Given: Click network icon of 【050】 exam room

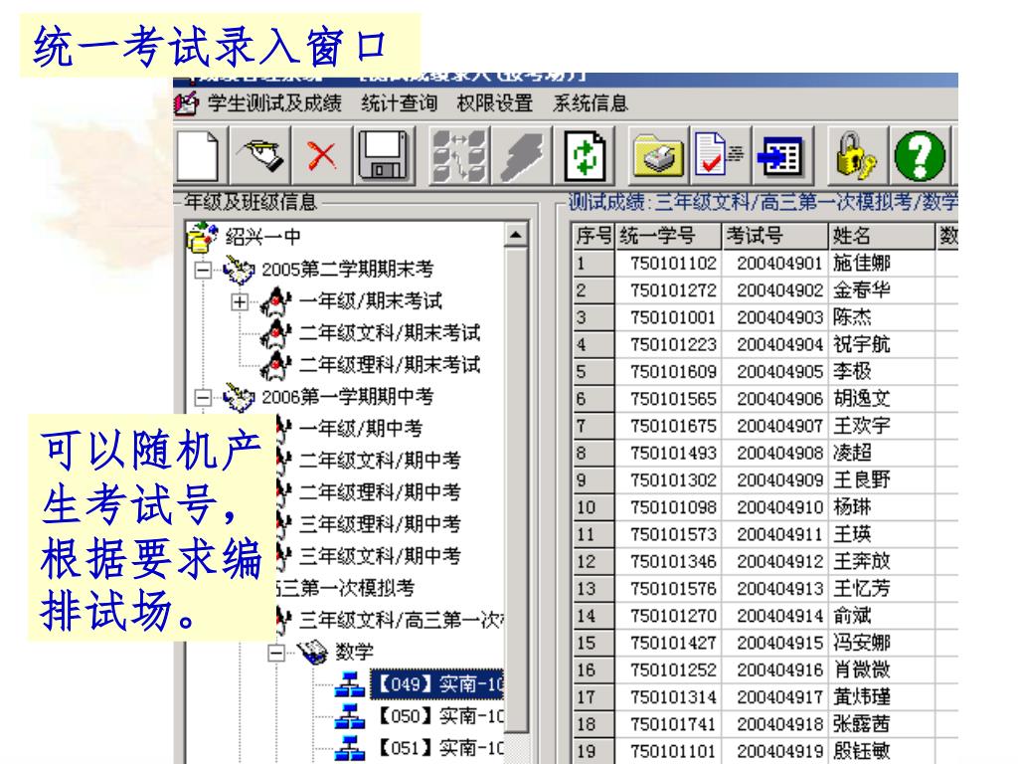Looking at the screenshot, I should [x=349, y=716].
